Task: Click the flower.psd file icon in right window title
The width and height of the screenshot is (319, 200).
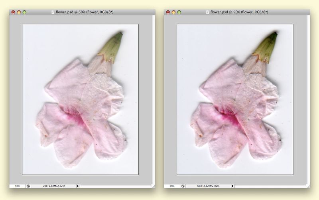Action: (x=208, y=12)
